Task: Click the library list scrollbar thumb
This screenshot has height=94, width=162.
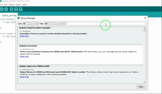Action: coord(145,30)
